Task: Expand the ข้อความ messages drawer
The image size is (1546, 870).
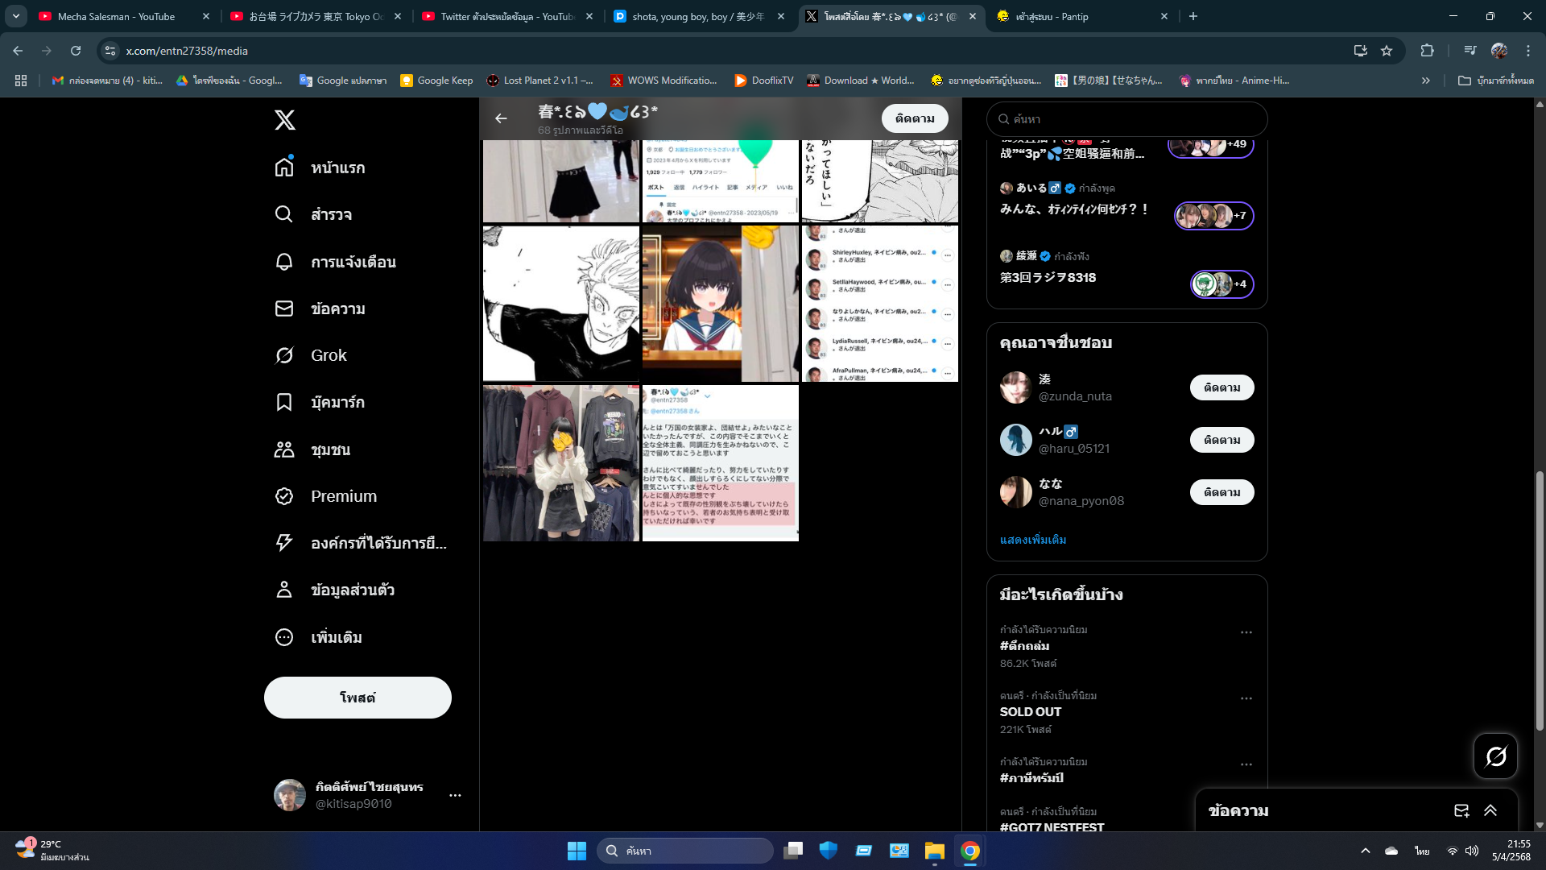Action: 1490,810
